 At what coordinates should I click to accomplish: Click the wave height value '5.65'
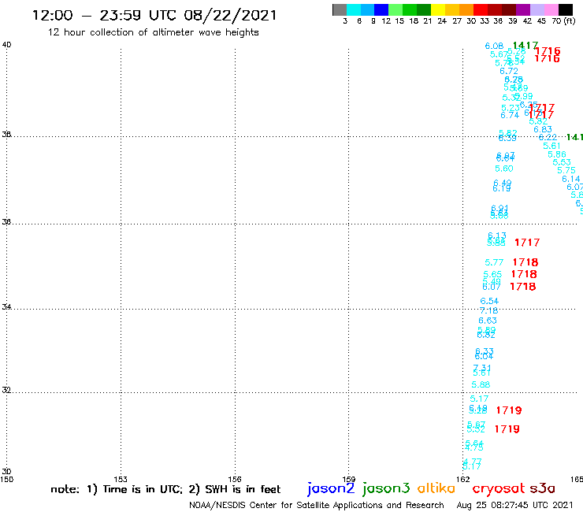492,274
